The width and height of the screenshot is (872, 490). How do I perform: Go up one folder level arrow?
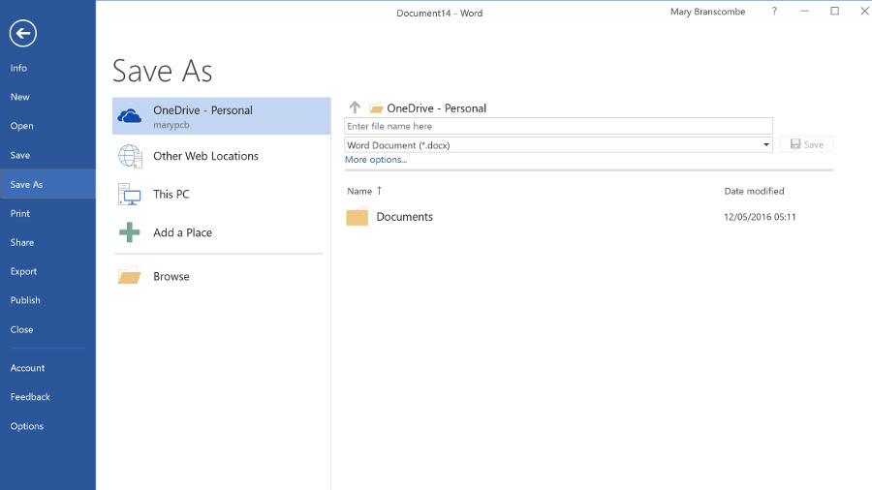point(355,107)
